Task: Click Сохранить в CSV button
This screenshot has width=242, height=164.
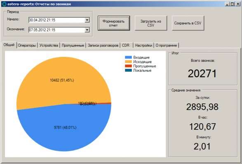Action: (x=188, y=23)
